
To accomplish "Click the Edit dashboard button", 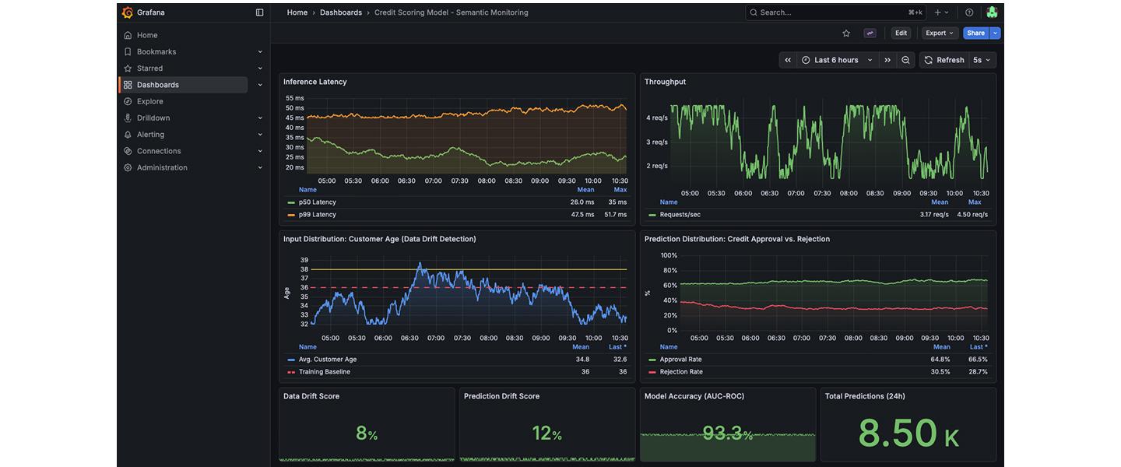I will pos(901,33).
